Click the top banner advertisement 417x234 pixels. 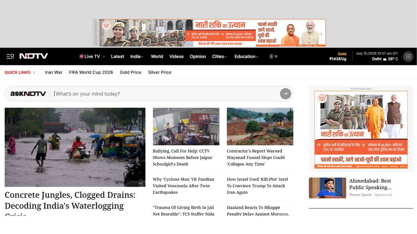(x=213, y=33)
